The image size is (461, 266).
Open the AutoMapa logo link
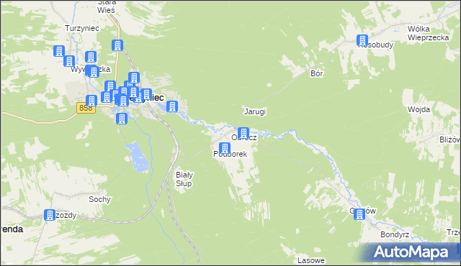(x=411, y=252)
